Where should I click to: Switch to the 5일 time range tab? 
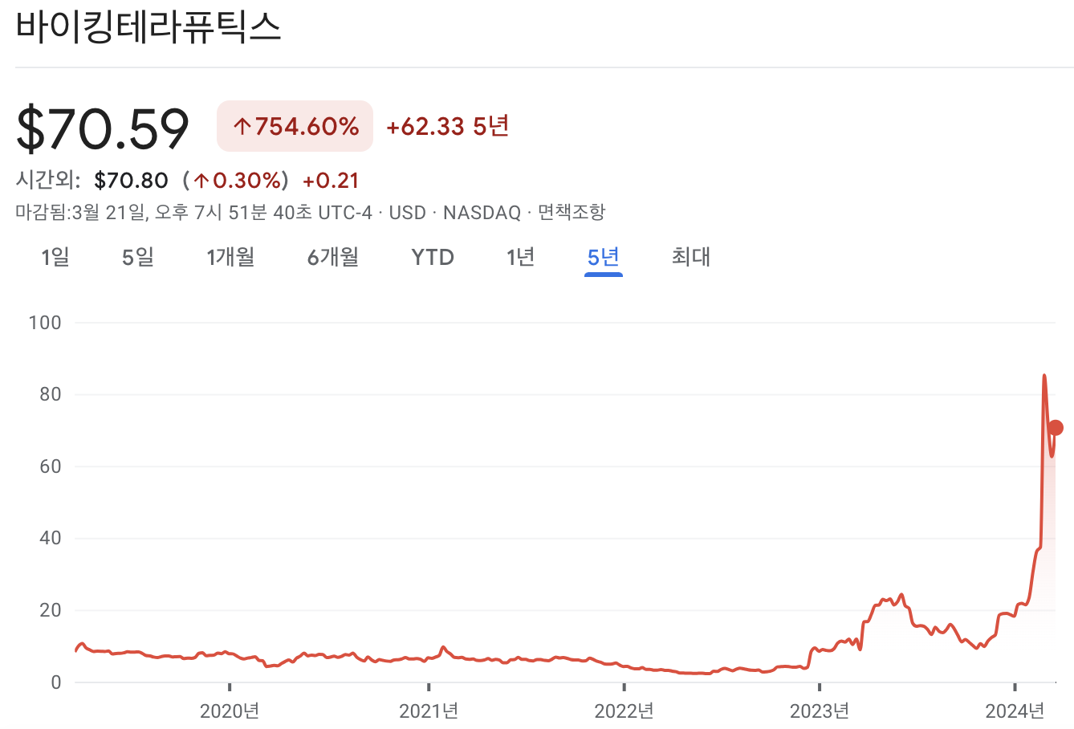tap(136, 257)
